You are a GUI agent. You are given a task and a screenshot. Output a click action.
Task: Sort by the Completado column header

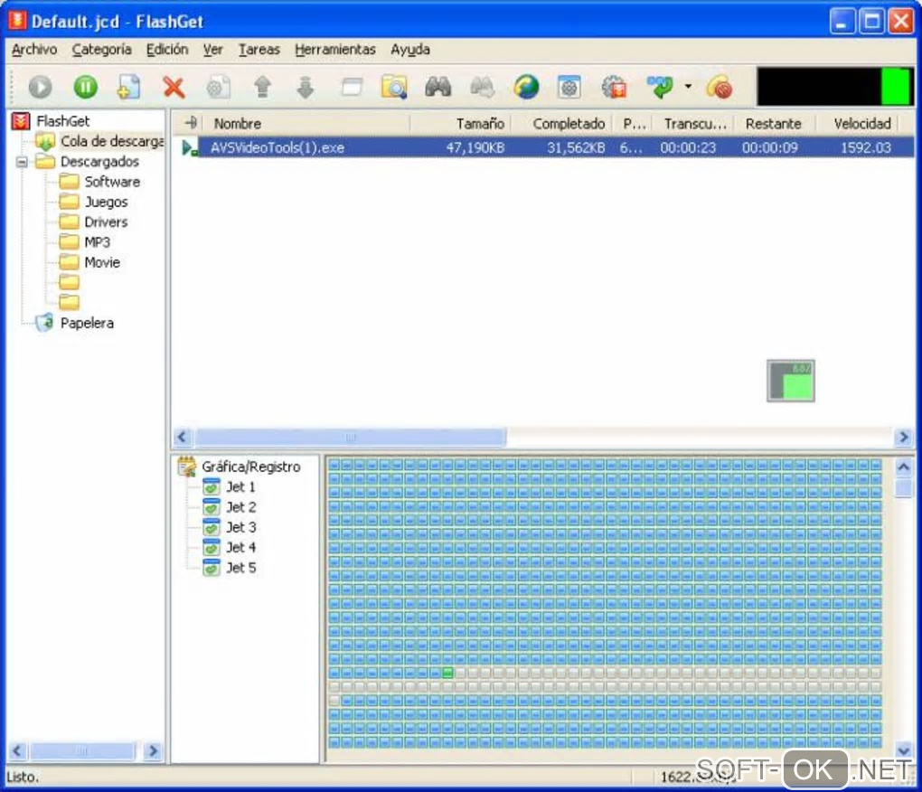point(561,124)
